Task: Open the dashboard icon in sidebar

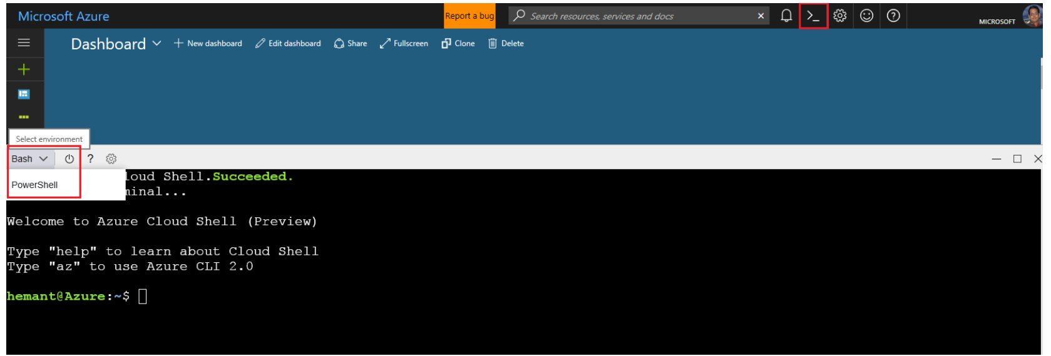Action: [x=24, y=94]
